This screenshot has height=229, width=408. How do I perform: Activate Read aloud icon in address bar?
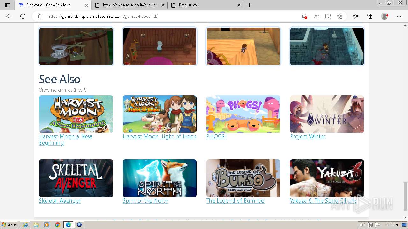pos(317,16)
